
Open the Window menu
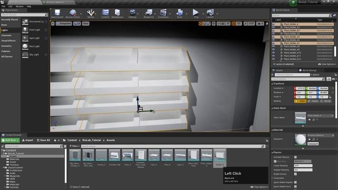[20, 6]
